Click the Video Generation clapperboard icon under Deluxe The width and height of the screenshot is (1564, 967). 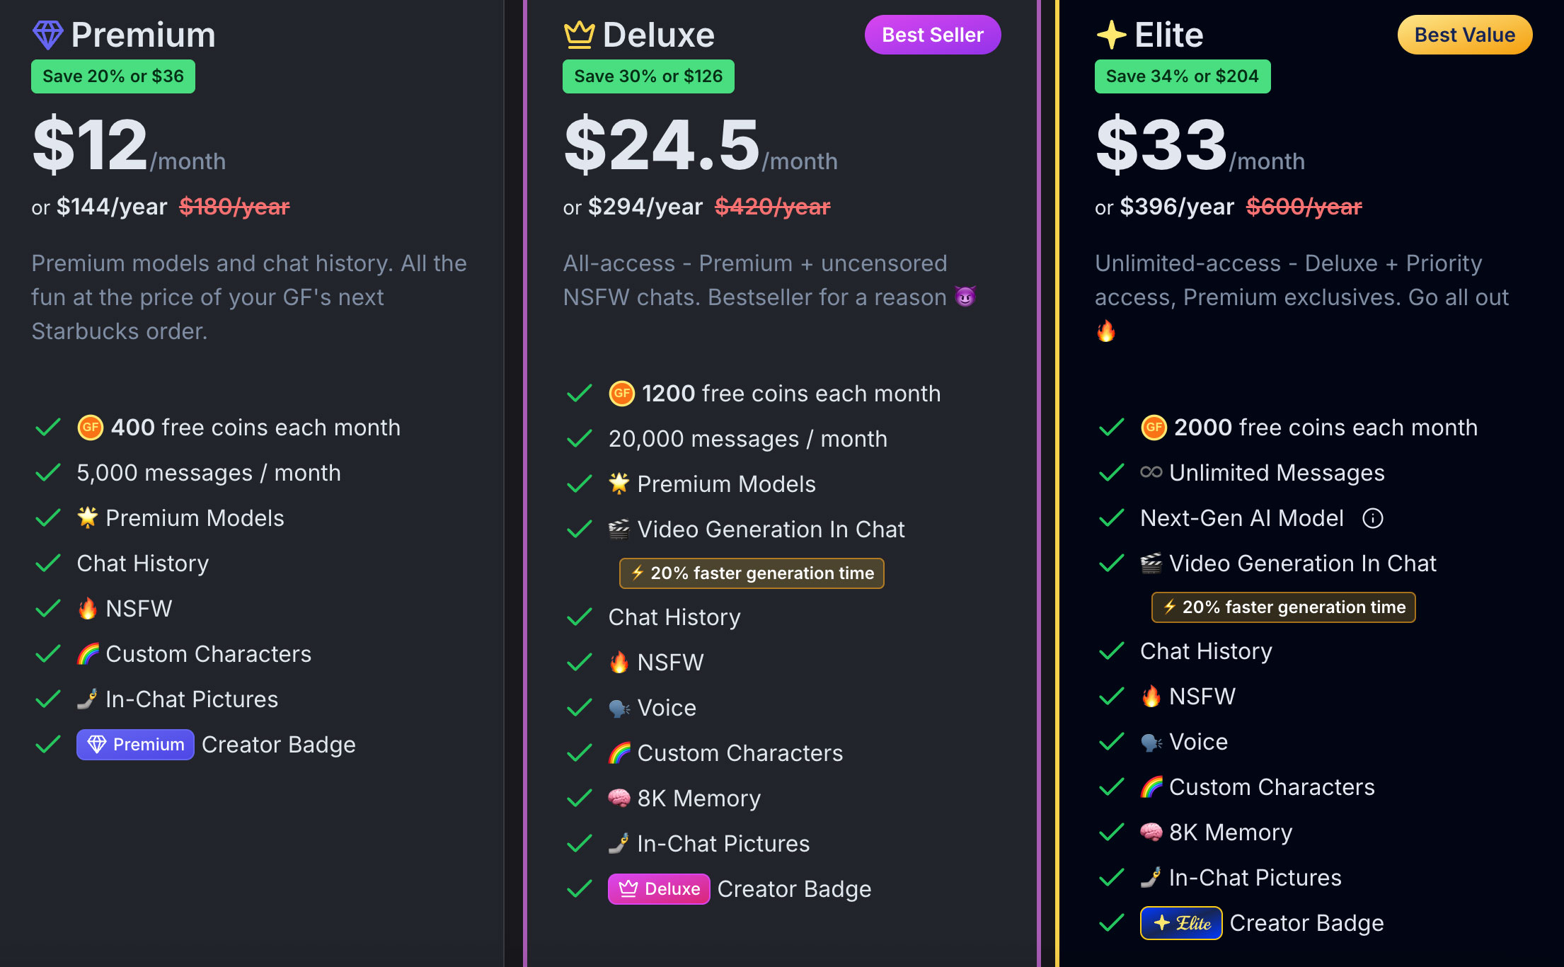(616, 529)
